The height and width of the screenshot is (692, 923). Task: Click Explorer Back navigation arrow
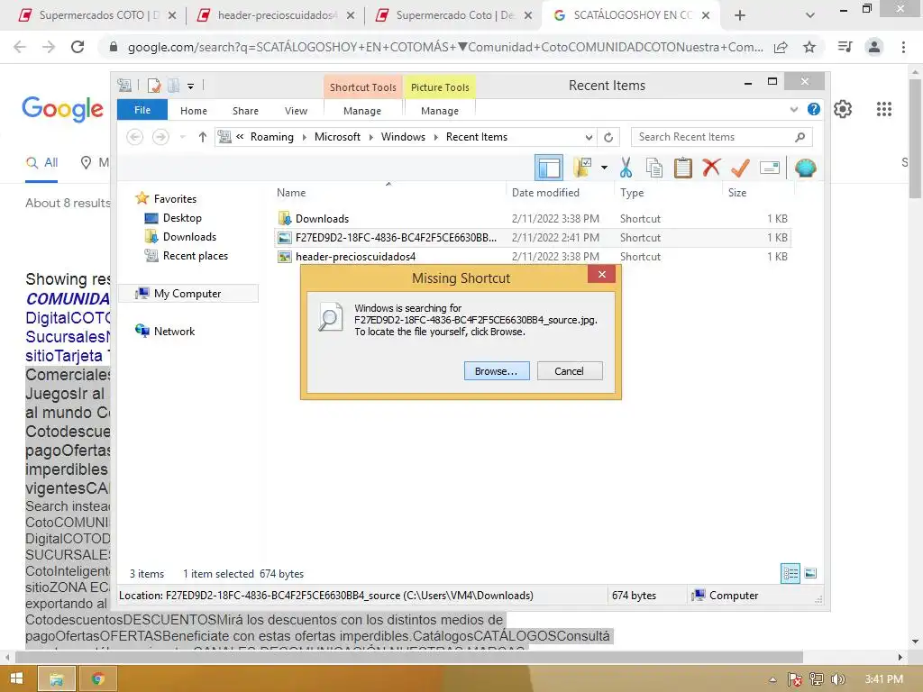135,137
